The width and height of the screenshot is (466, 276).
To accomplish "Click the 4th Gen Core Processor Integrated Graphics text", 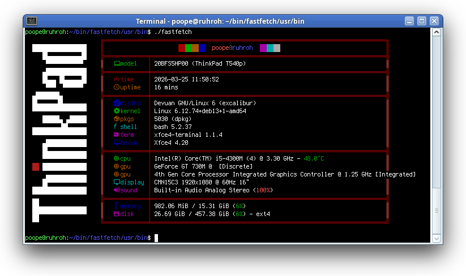I will pyautogui.click(x=244, y=174).
